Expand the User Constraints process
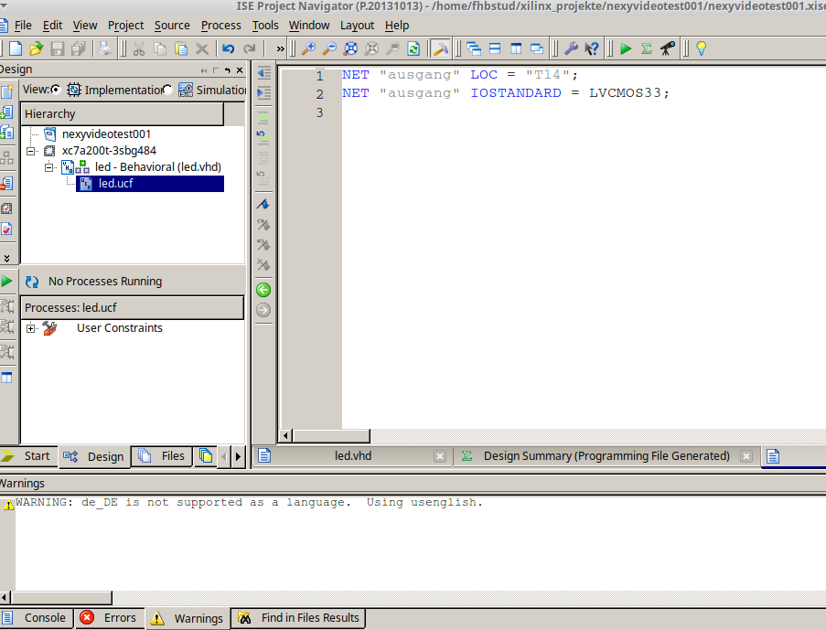The width and height of the screenshot is (826, 630). tap(31, 328)
